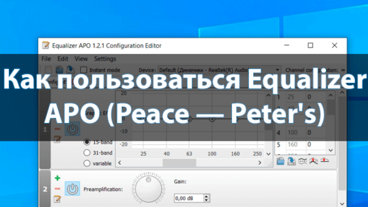Click the Gain 0,00 dB input field
This screenshot has height=207, width=368.
coord(189,198)
